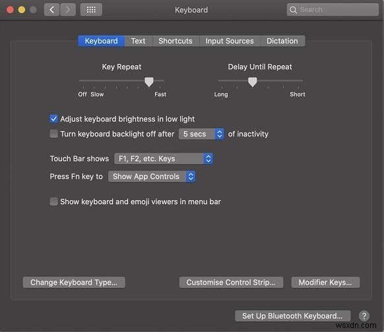384x332 pixels.
Task: Click Change Keyboard Type button
Action: 74,283
